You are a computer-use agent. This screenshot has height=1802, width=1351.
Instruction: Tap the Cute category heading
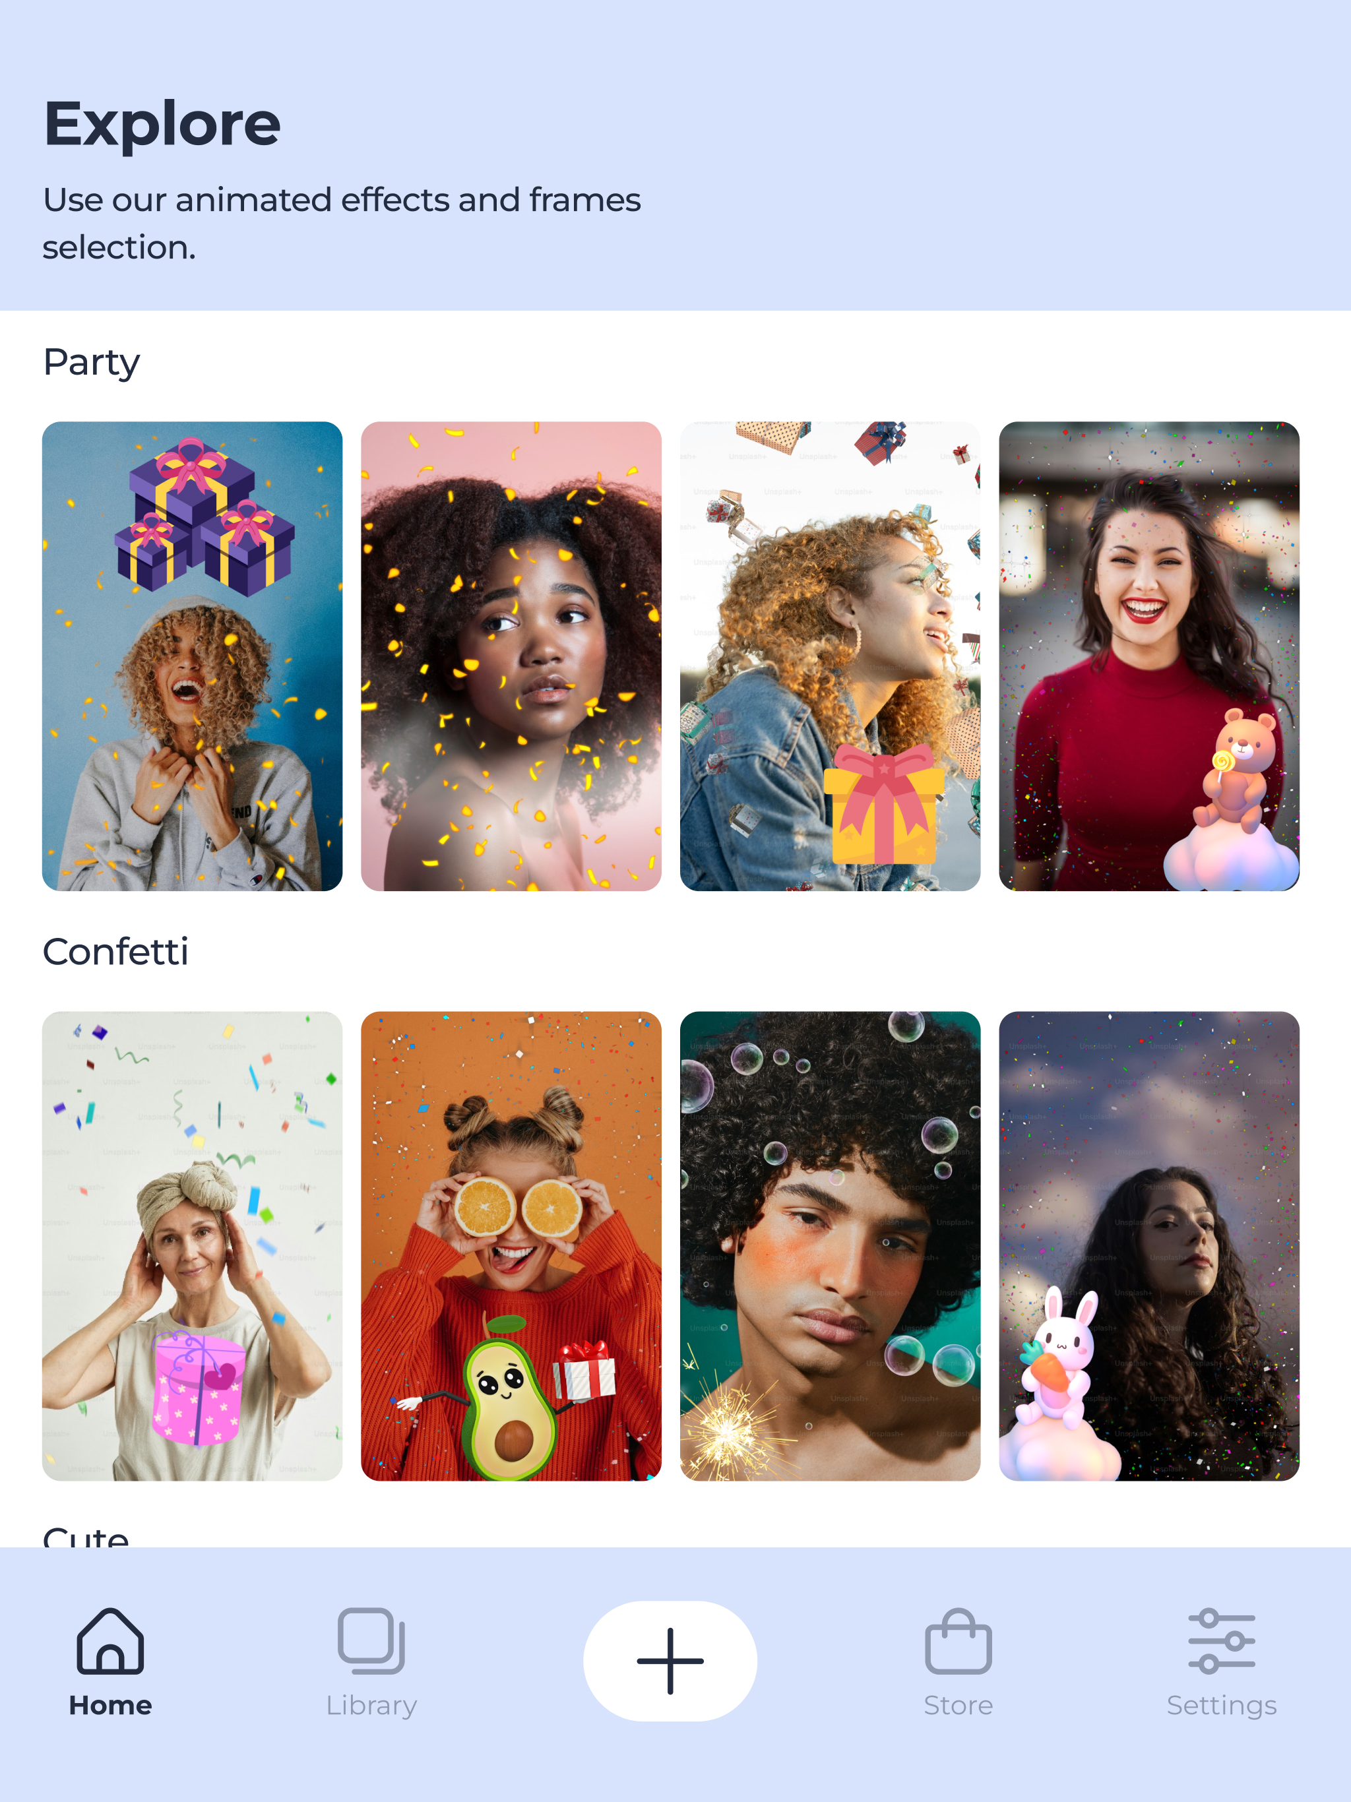click(86, 1536)
